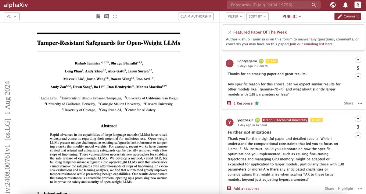This screenshot has height=194, width=366.
Task: Click Add a response link
Action: pyautogui.click(x=246, y=189)
